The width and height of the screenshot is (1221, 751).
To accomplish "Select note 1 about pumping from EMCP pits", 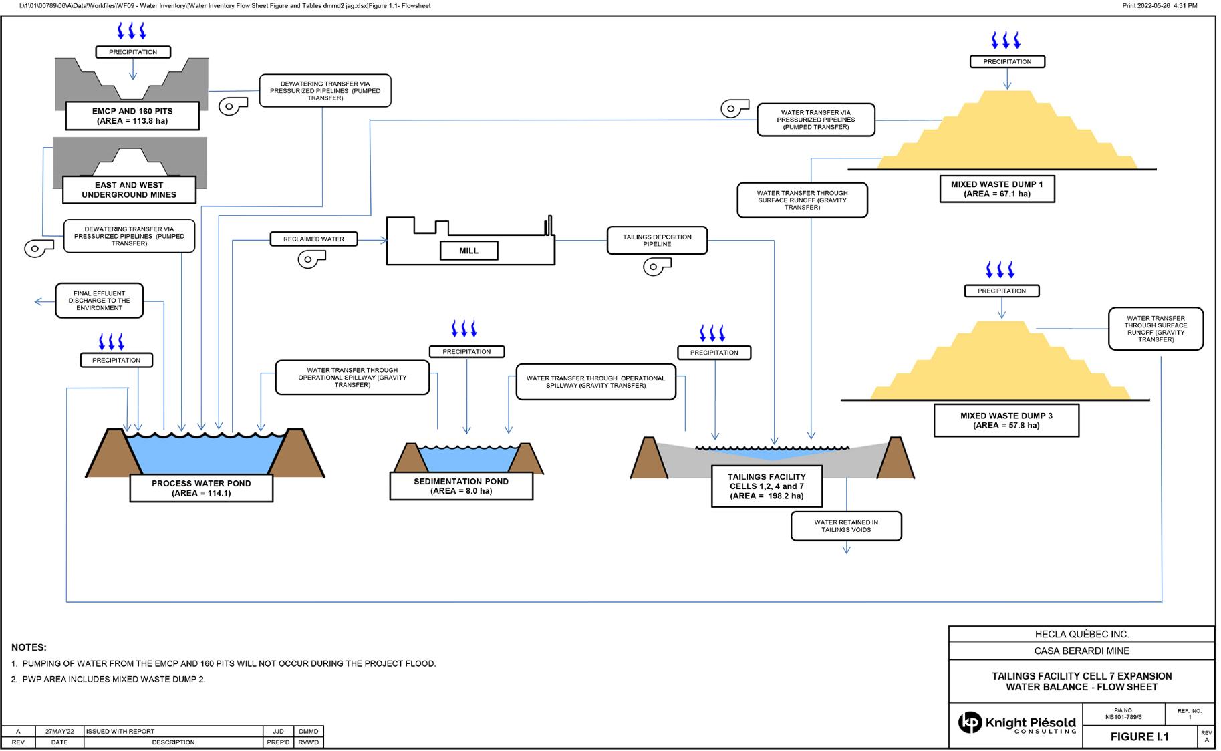I will [x=224, y=663].
